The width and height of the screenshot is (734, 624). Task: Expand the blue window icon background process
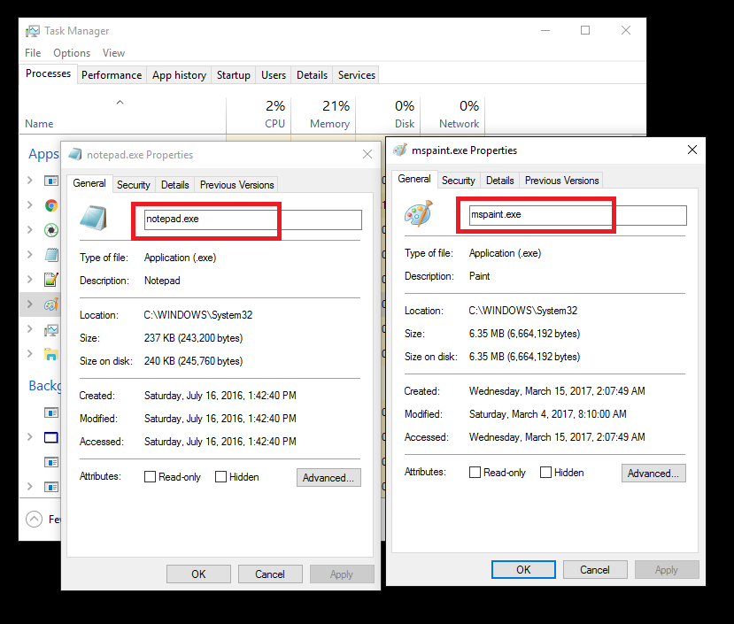(x=30, y=437)
